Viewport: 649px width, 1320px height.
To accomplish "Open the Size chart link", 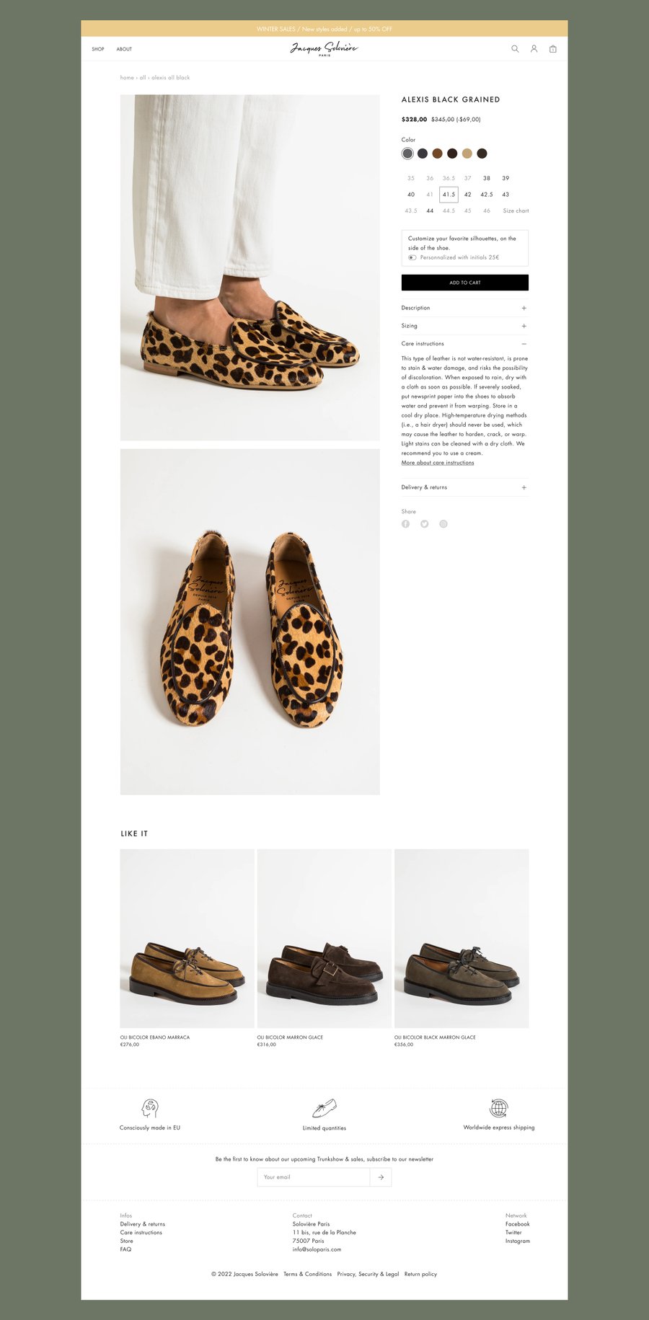I will (516, 211).
